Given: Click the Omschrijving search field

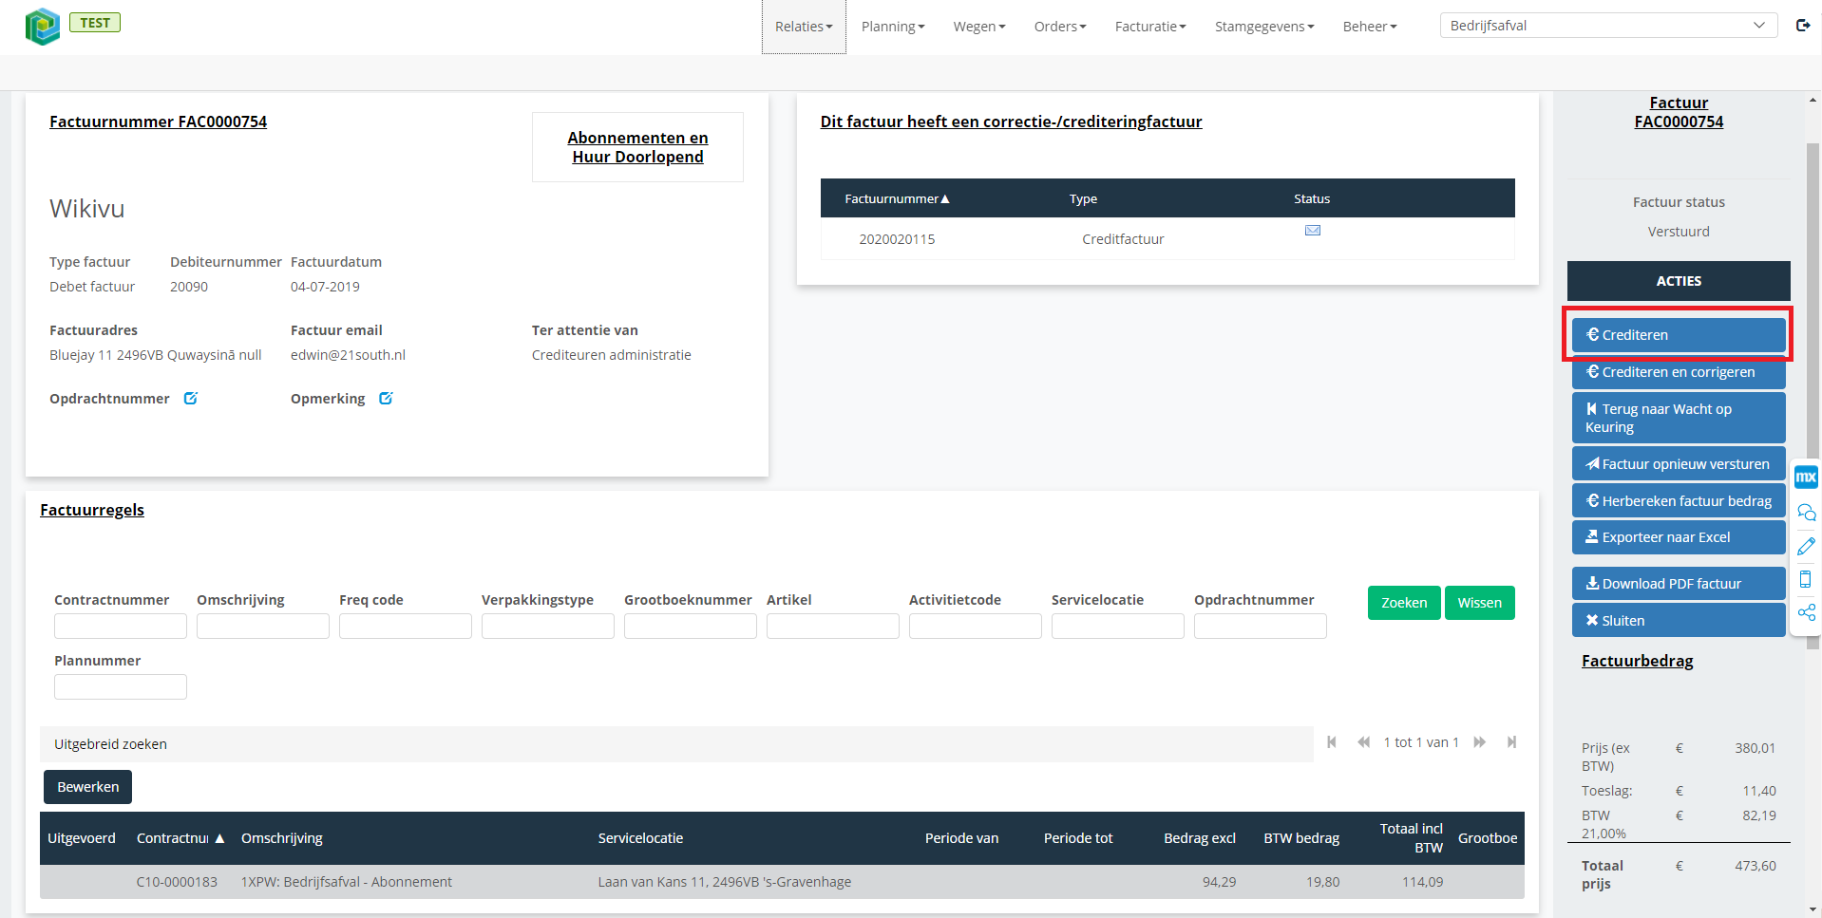Looking at the screenshot, I should [263, 626].
